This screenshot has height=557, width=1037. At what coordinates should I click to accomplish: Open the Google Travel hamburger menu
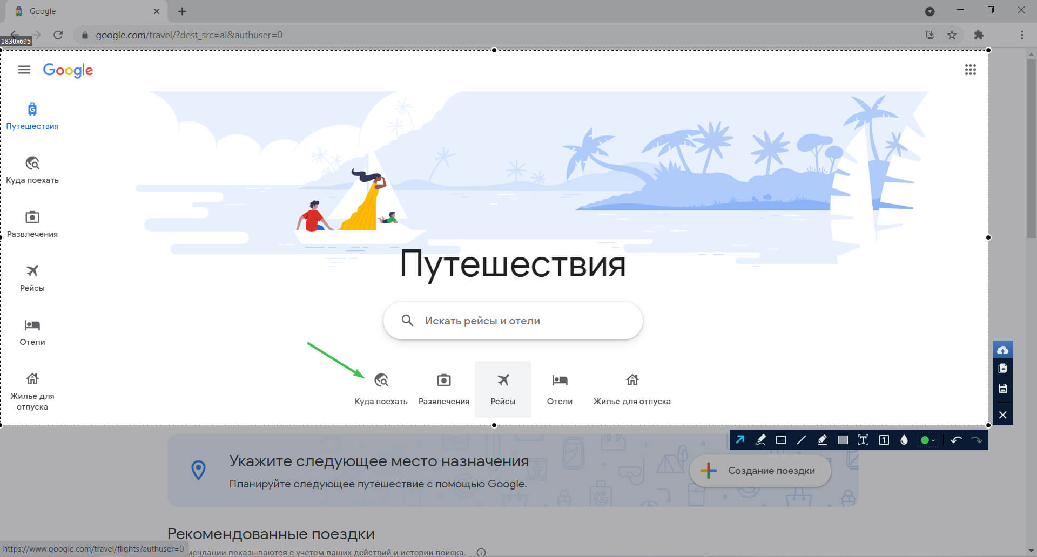click(x=24, y=70)
